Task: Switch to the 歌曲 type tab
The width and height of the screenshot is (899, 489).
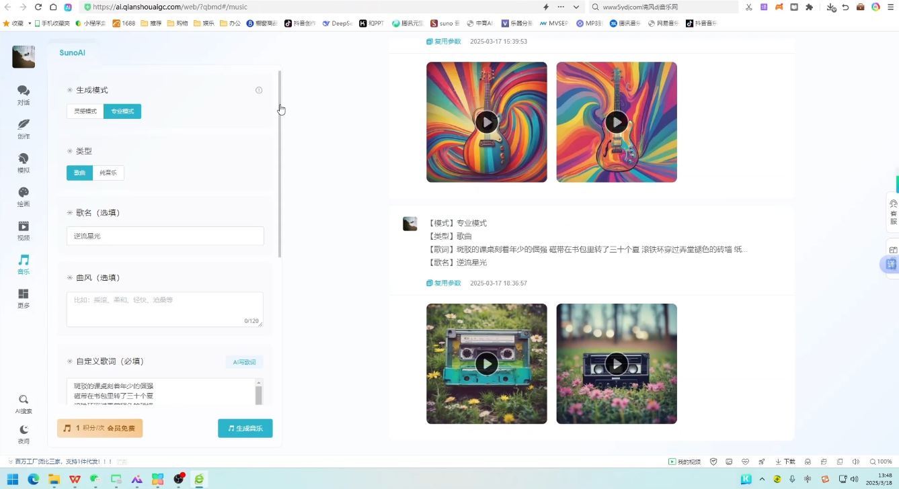Action: [79, 173]
